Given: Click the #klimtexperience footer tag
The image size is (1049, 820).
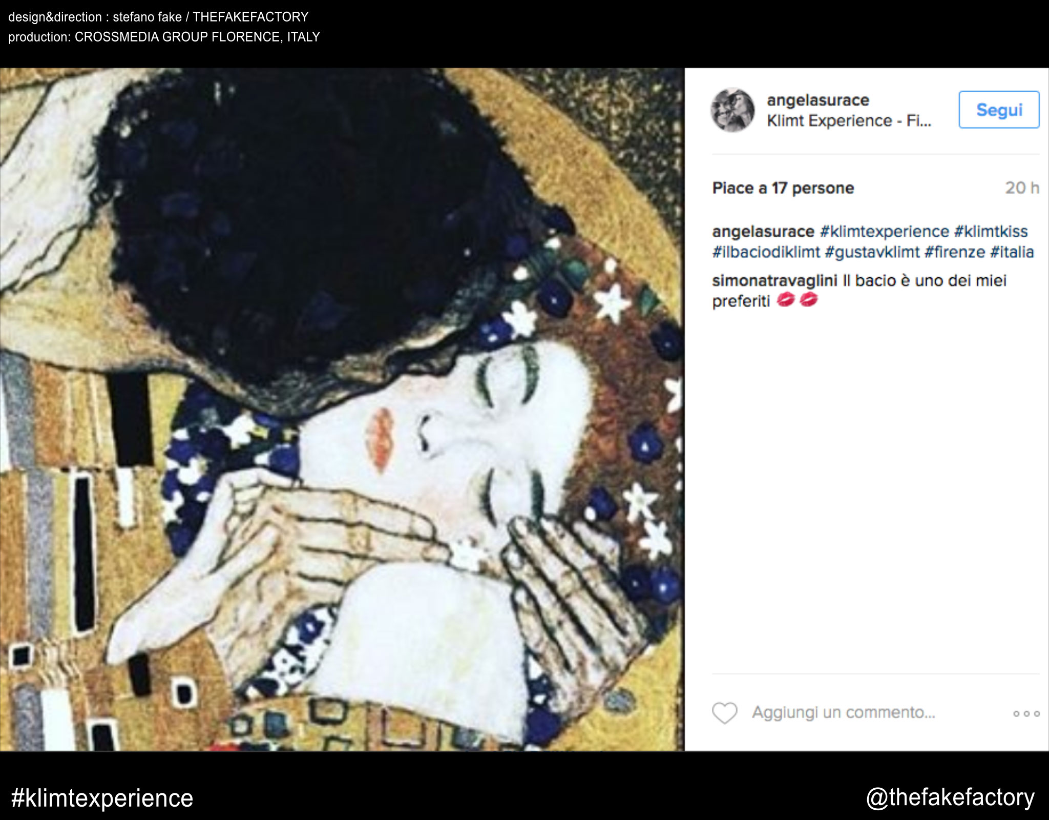Looking at the screenshot, I should pyautogui.click(x=102, y=798).
